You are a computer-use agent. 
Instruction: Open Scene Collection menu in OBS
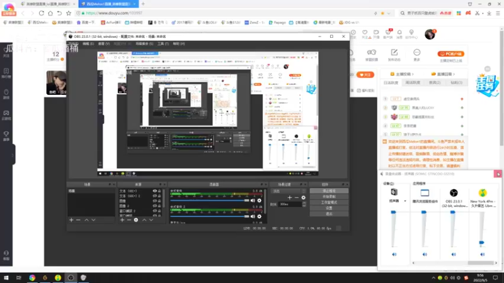144,43
